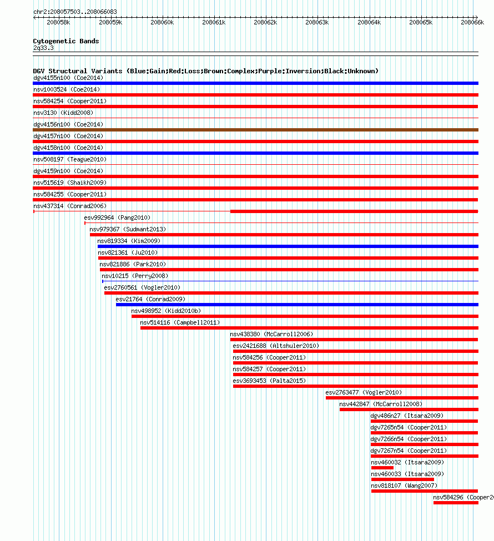Click the red bar under nsv460033
The height and width of the screenshot is (541, 494).
[402, 479]
